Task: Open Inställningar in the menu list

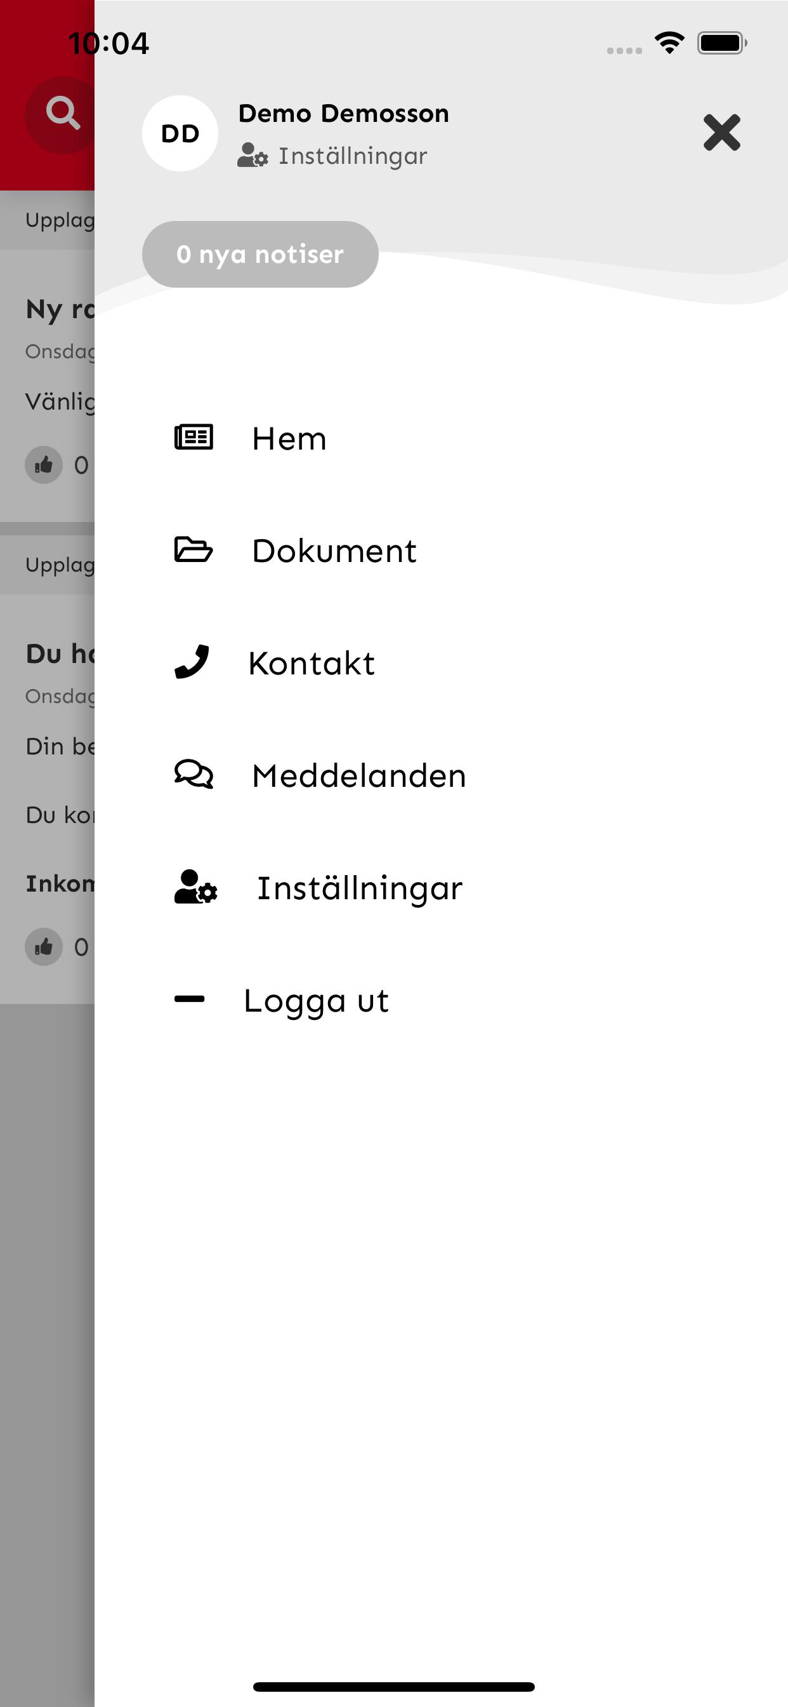Action: pos(360,888)
